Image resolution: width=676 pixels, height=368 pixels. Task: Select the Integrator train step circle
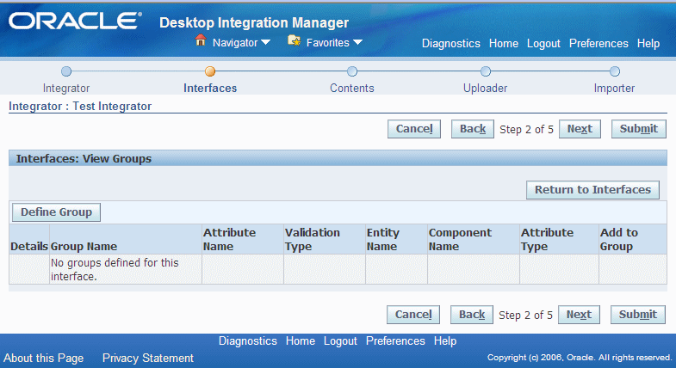click(66, 71)
